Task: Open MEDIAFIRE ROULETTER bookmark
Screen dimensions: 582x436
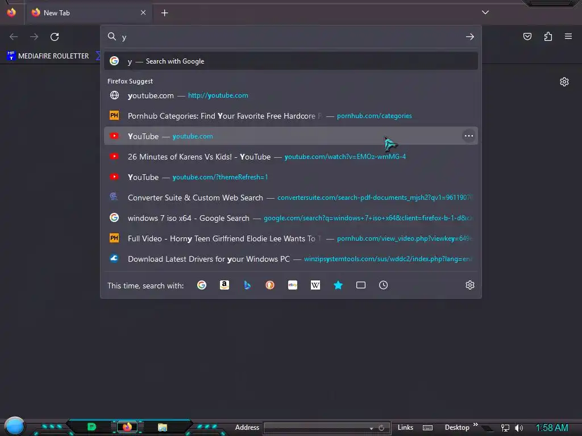Action: pyautogui.click(x=48, y=56)
